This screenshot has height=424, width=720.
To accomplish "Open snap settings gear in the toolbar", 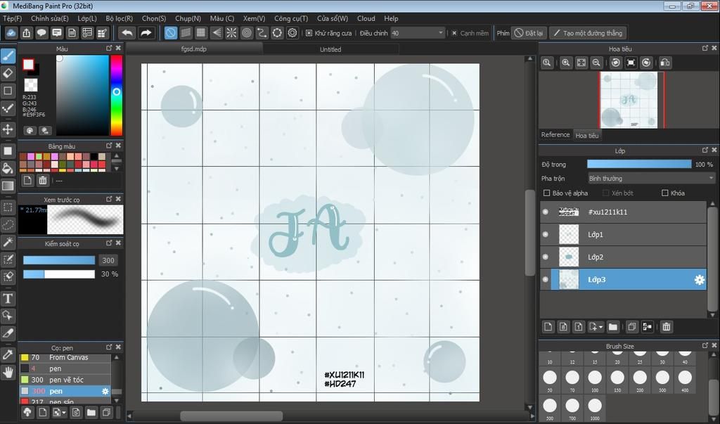I will click(292, 33).
